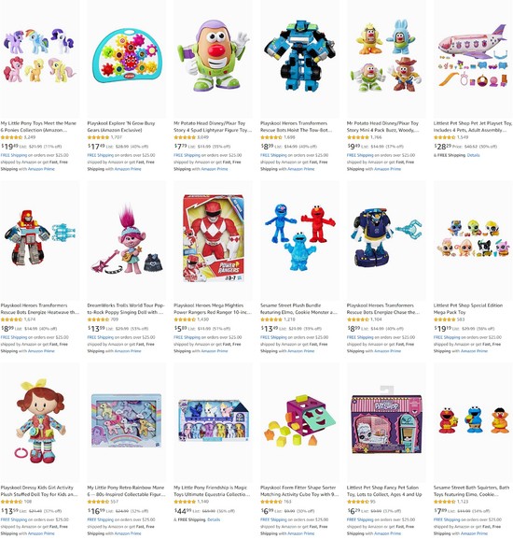
Task: Click the Playskool Explore 'N Grow Busy Gears photo
Action: pyautogui.click(x=127, y=56)
